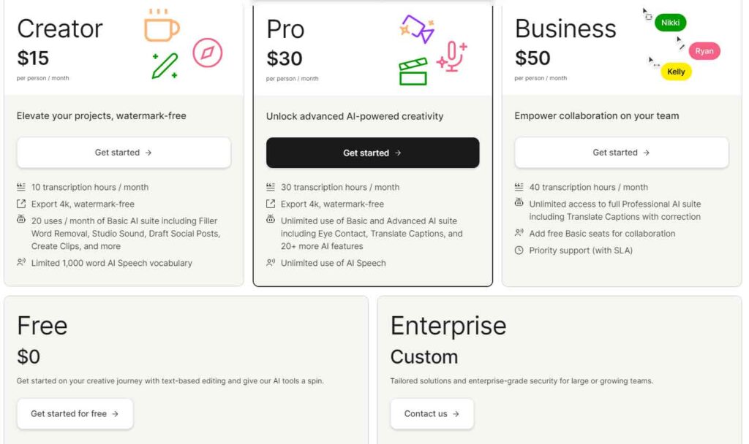Click the green pencil icon in Creator plan

pyautogui.click(x=165, y=65)
